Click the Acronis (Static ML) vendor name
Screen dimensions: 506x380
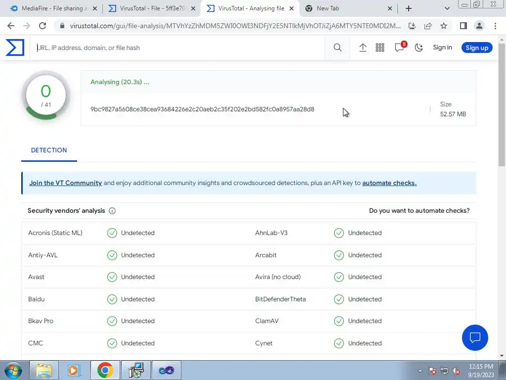55,233
